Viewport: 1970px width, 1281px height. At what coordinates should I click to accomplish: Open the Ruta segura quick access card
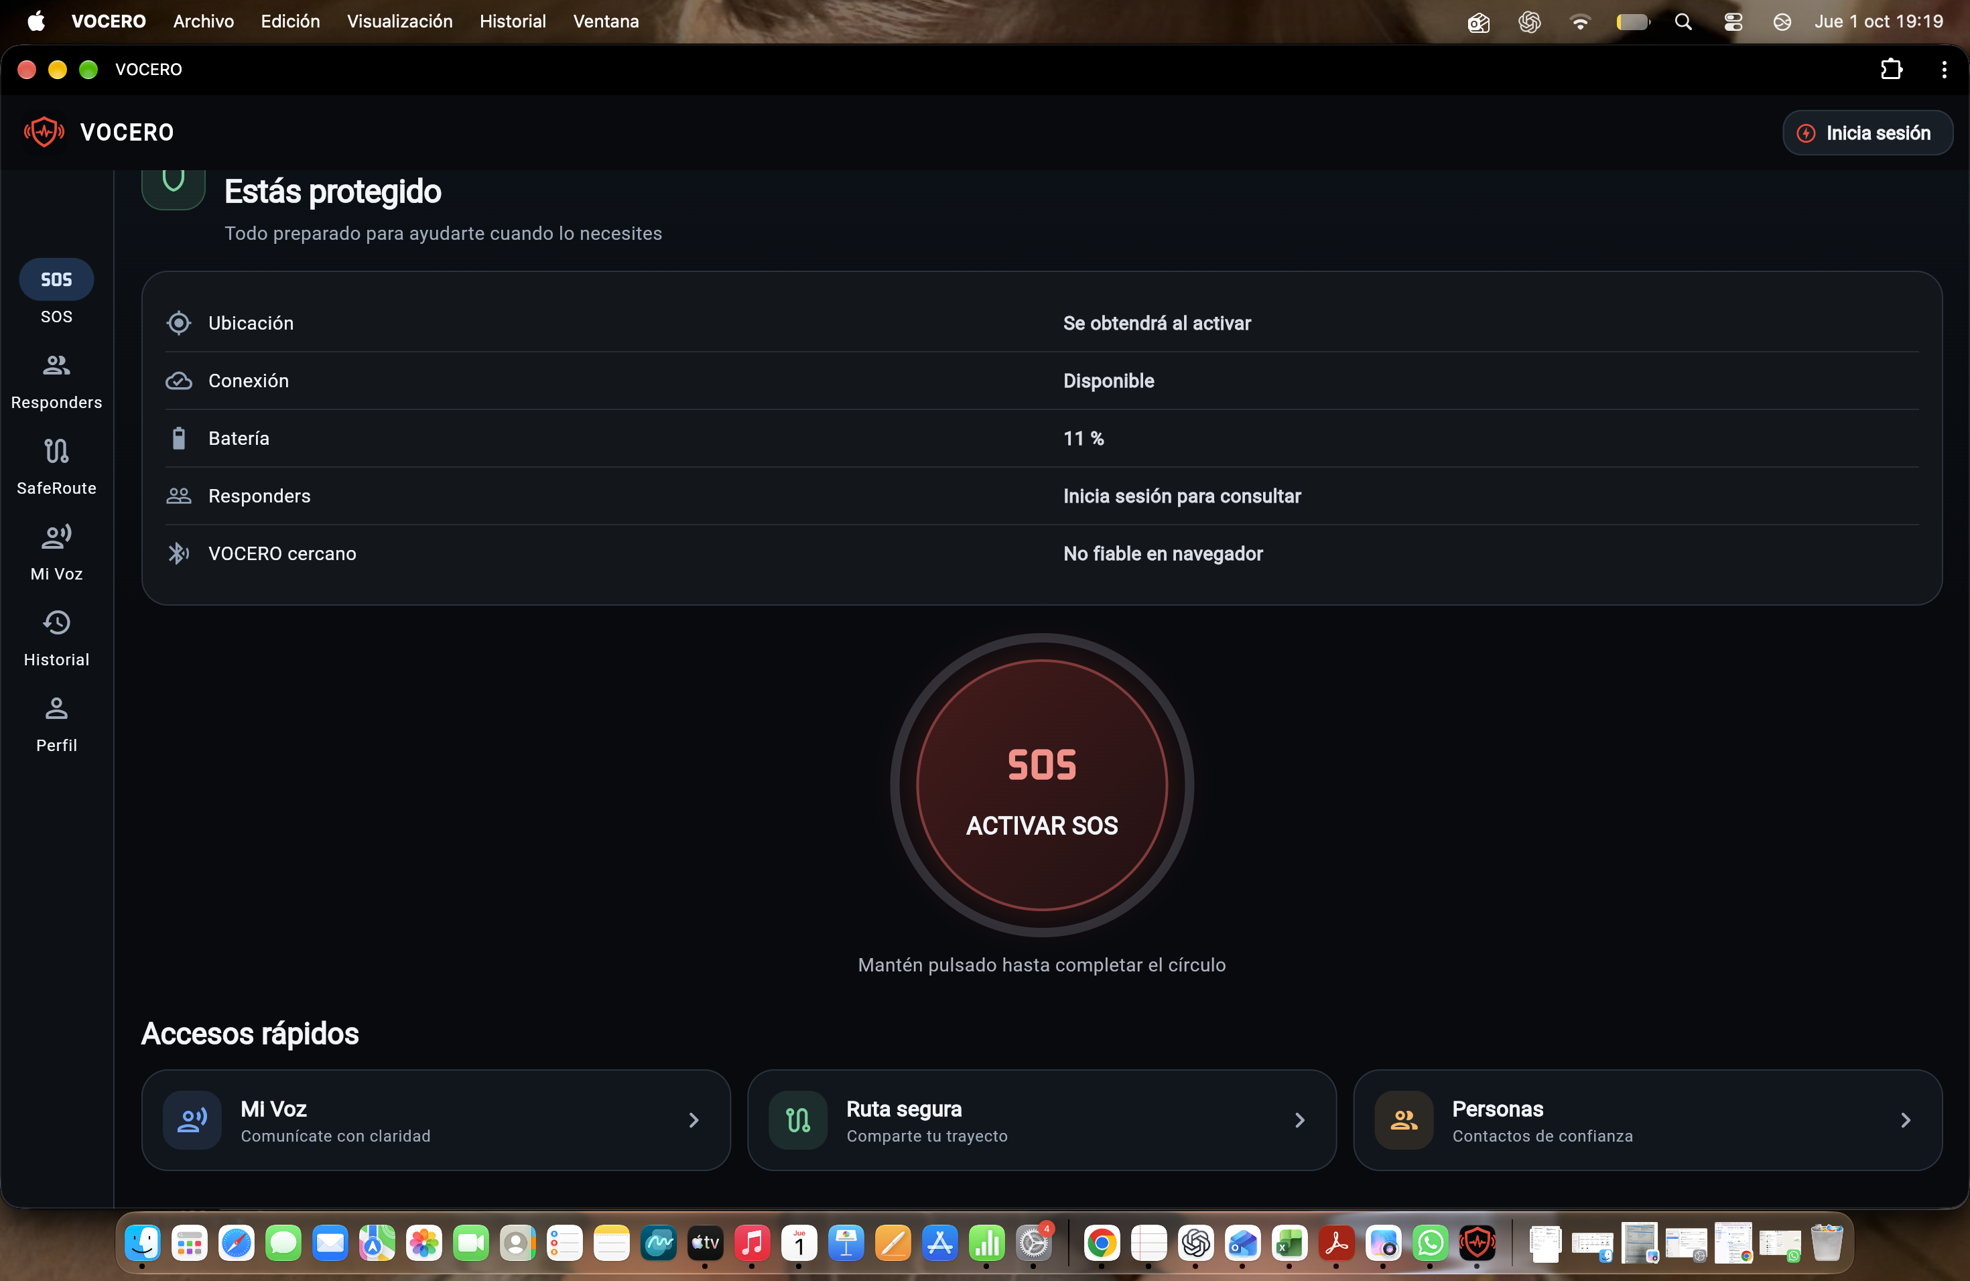[x=1041, y=1120]
